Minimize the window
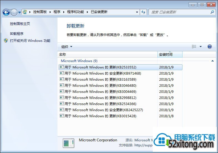Screen dimensions: 218x153 (193, 5)
